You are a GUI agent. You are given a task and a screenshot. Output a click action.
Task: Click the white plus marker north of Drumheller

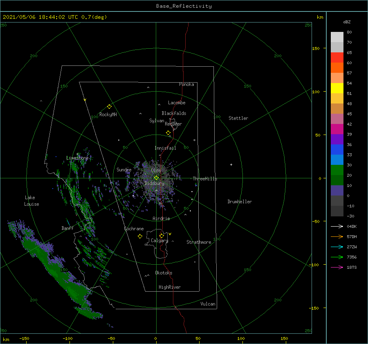click(231, 164)
